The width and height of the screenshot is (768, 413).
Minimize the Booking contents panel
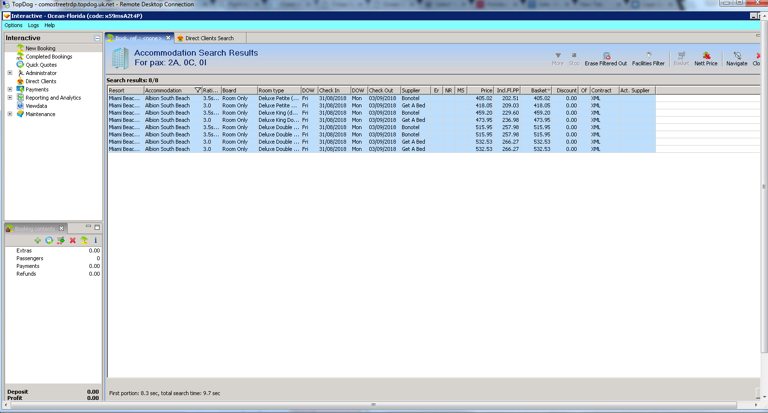coord(88,227)
